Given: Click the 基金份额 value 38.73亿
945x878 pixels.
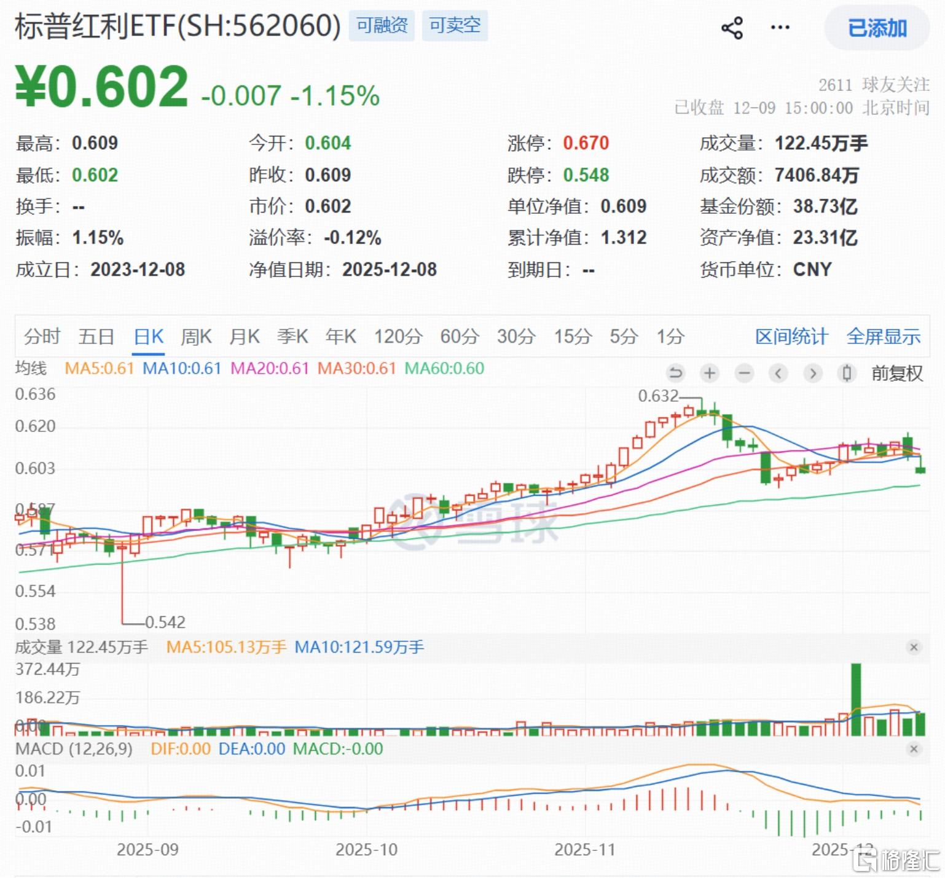Looking at the screenshot, I should (825, 206).
